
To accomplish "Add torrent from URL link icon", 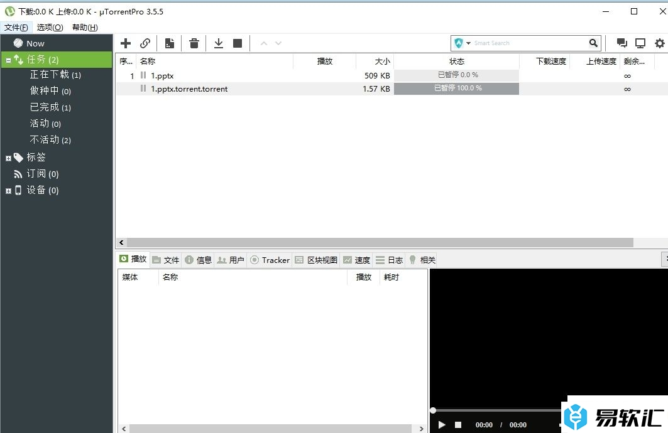I will tap(145, 43).
